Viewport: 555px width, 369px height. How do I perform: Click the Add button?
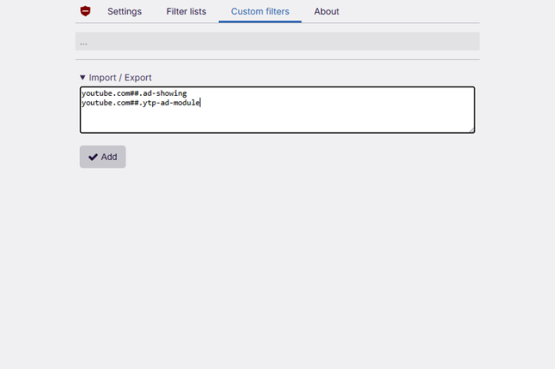tap(102, 157)
